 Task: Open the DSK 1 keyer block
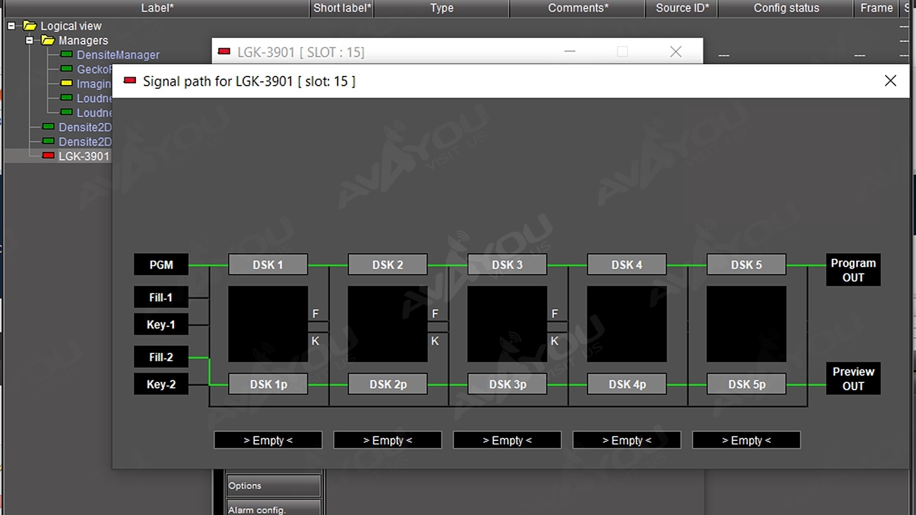click(x=268, y=265)
